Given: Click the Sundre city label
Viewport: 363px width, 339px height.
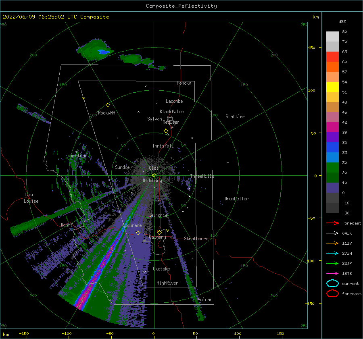Looking at the screenshot, I should [122, 167].
